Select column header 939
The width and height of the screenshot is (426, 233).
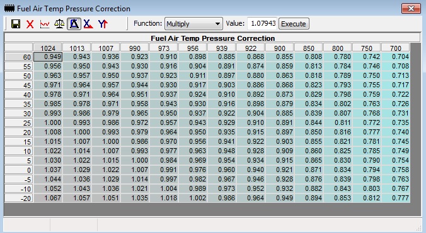point(222,48)
